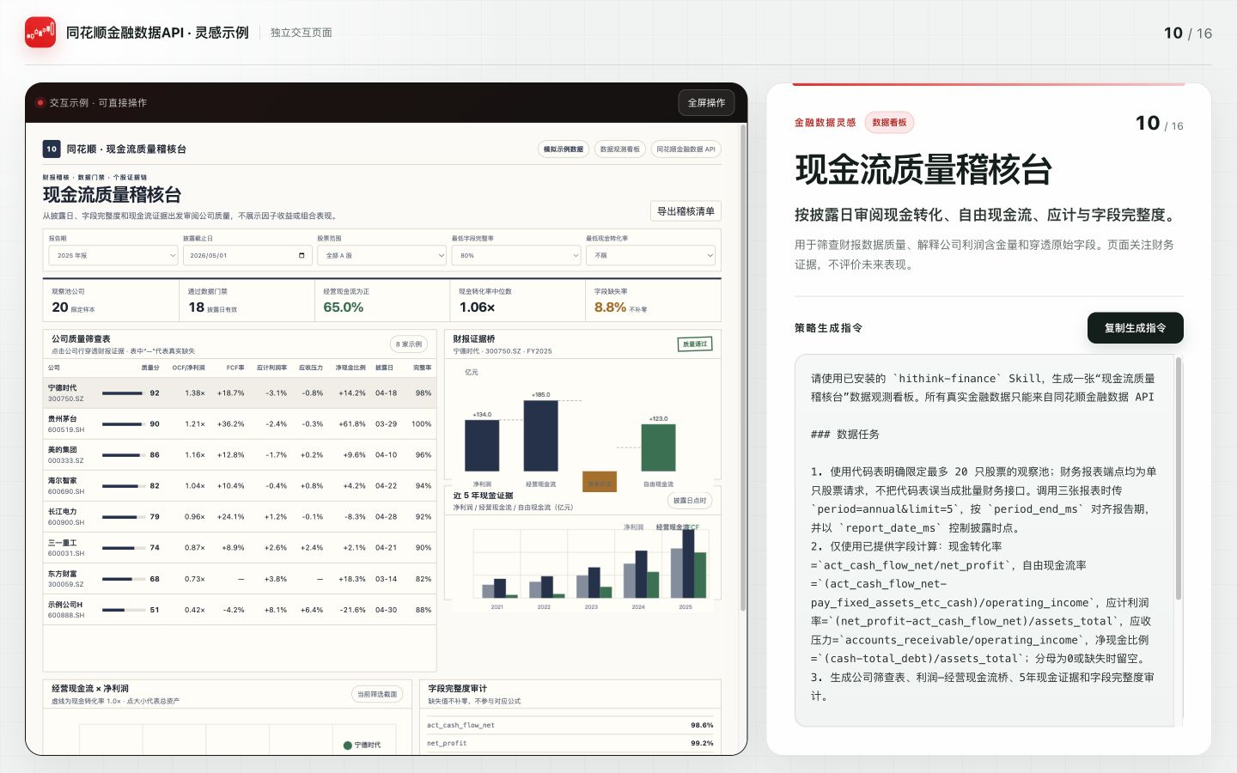Image resolution: width=1237 pixels, height=773 pixels.
Task: Select the 东方财富 row
Action: click(x=240, y=578)
